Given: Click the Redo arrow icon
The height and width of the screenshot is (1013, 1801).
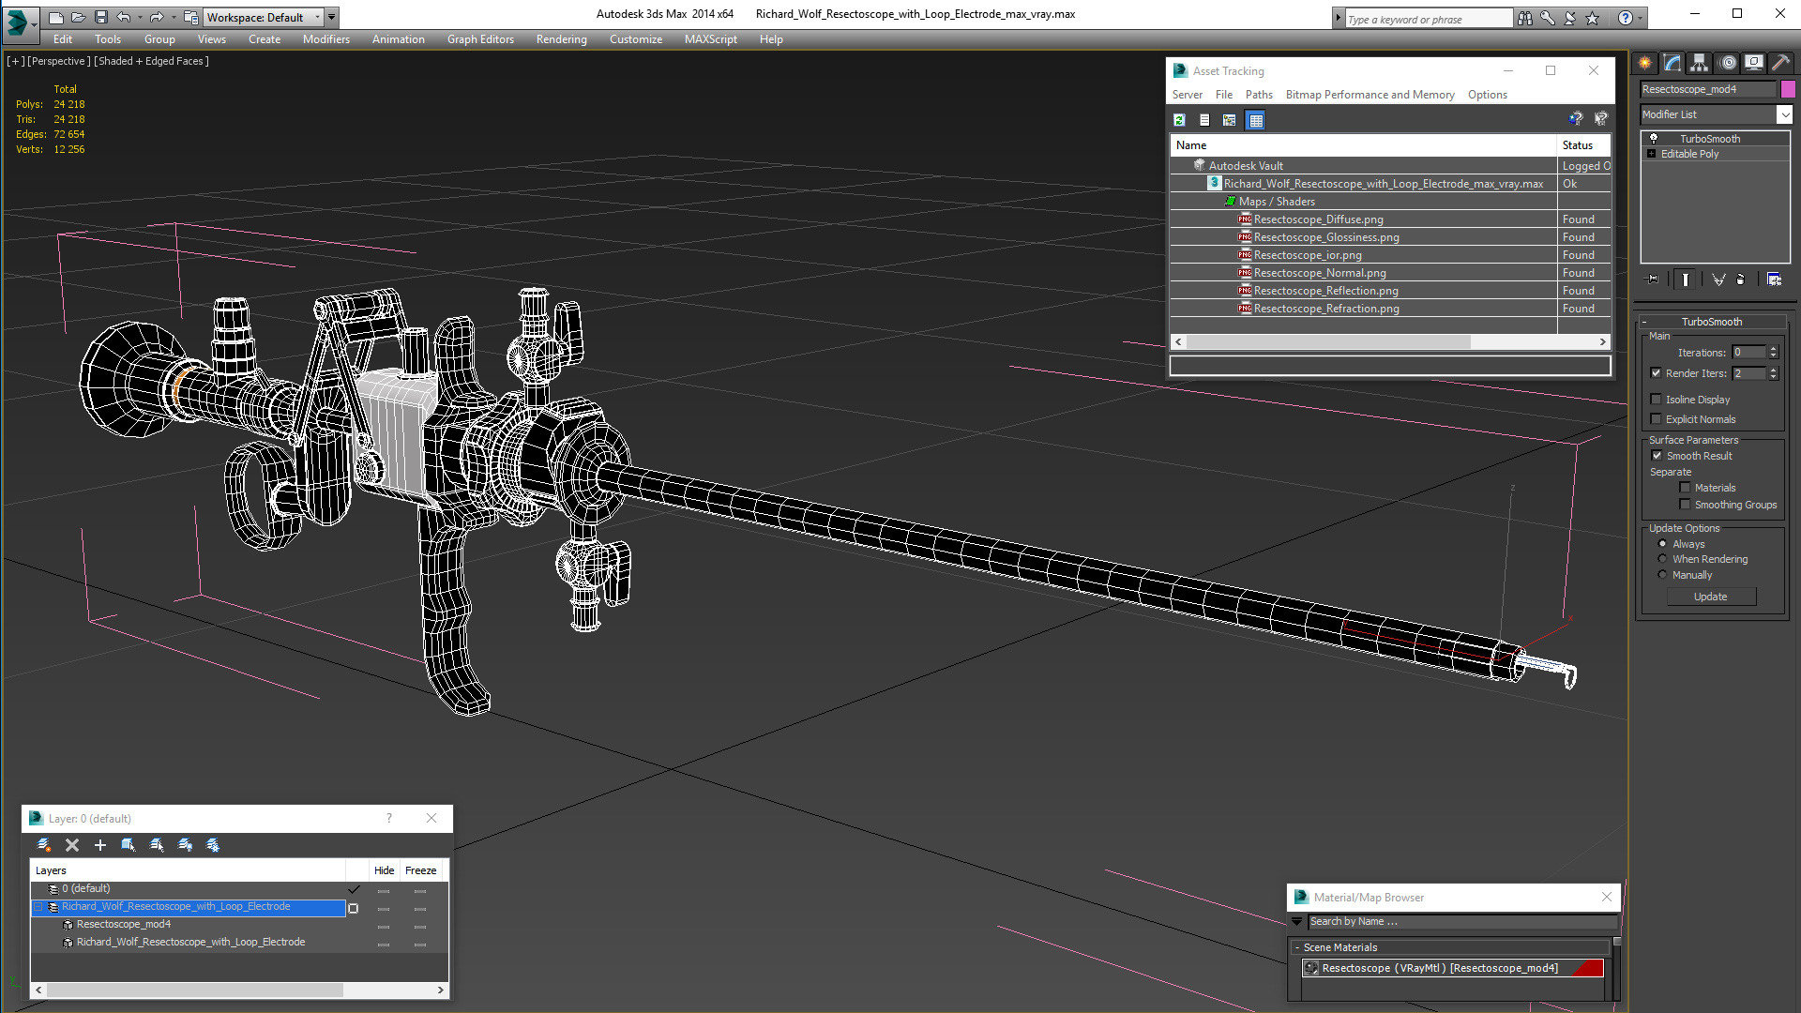Looking at the screenshot, I should 157,17.
